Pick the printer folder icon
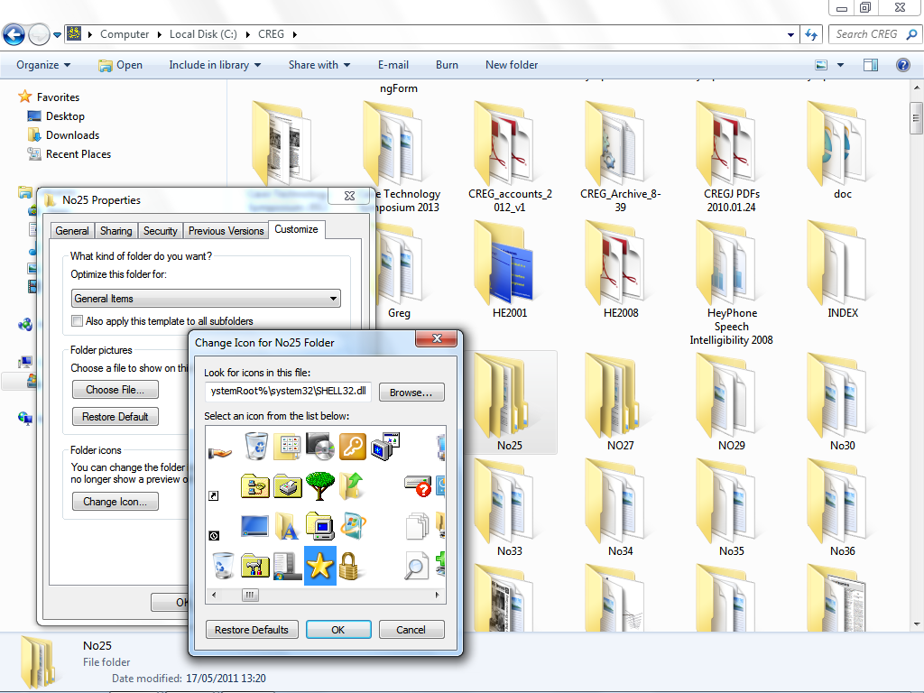The image size is (924, 693). point(288,486)
